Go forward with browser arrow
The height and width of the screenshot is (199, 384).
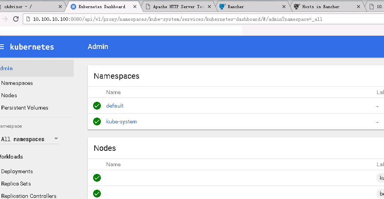5,19
